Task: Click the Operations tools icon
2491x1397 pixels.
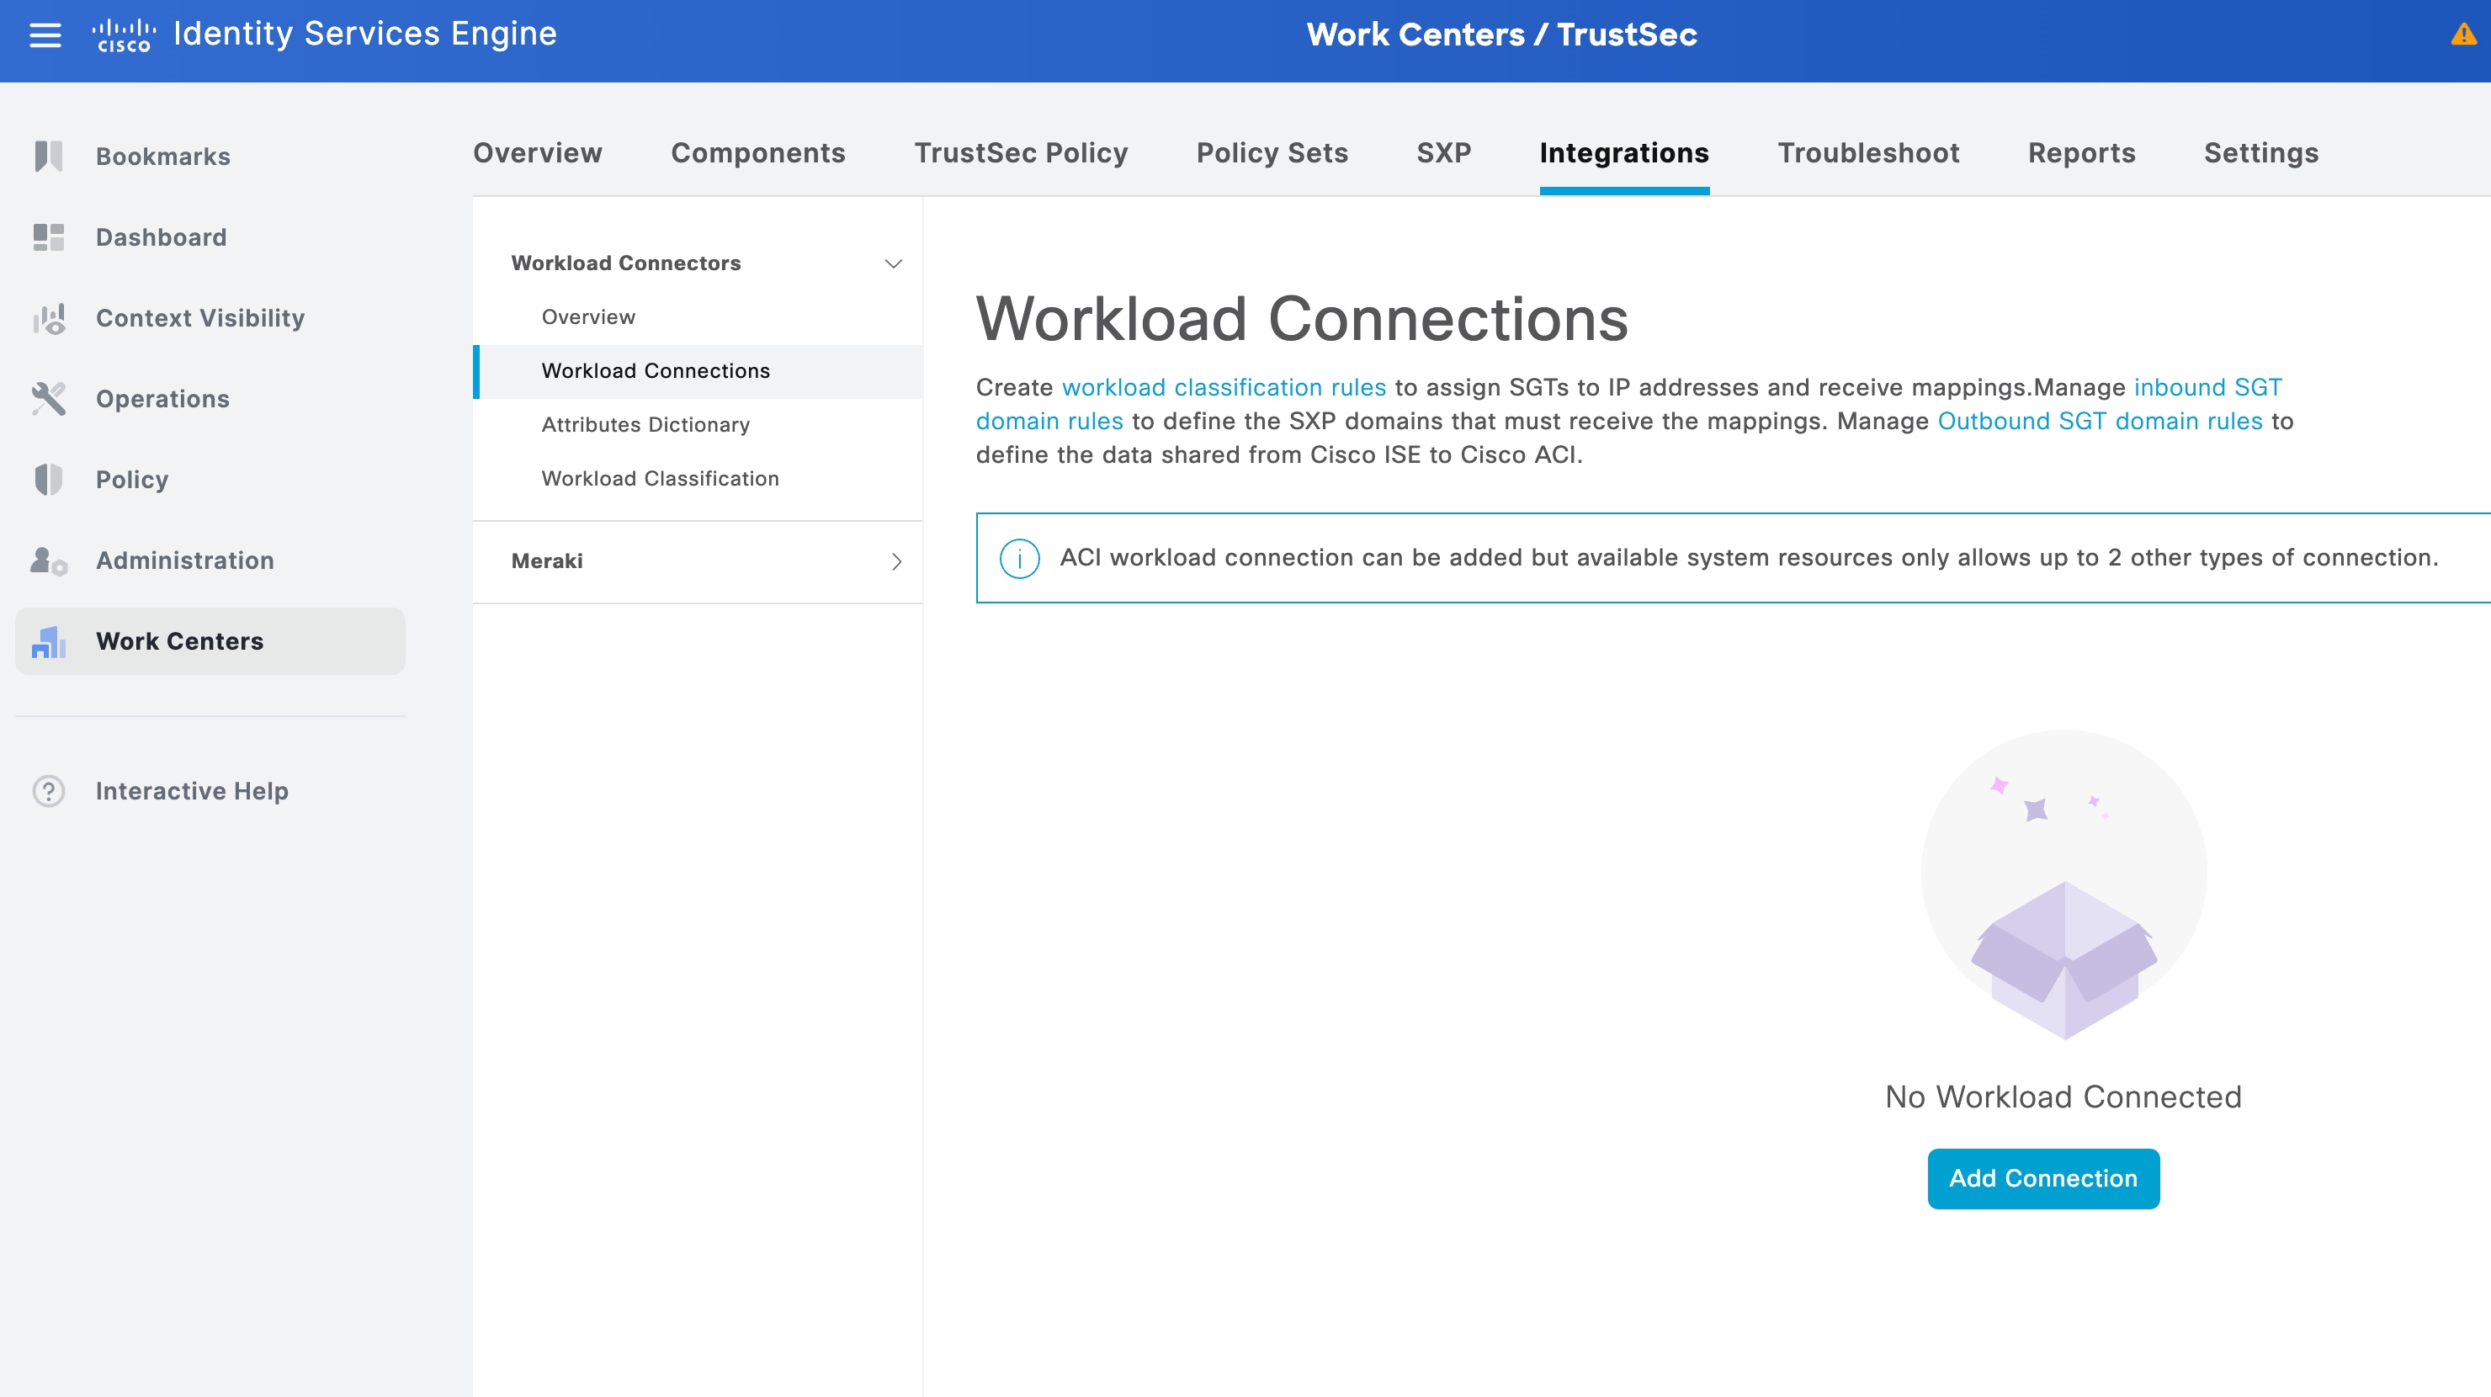Action: 48,398
